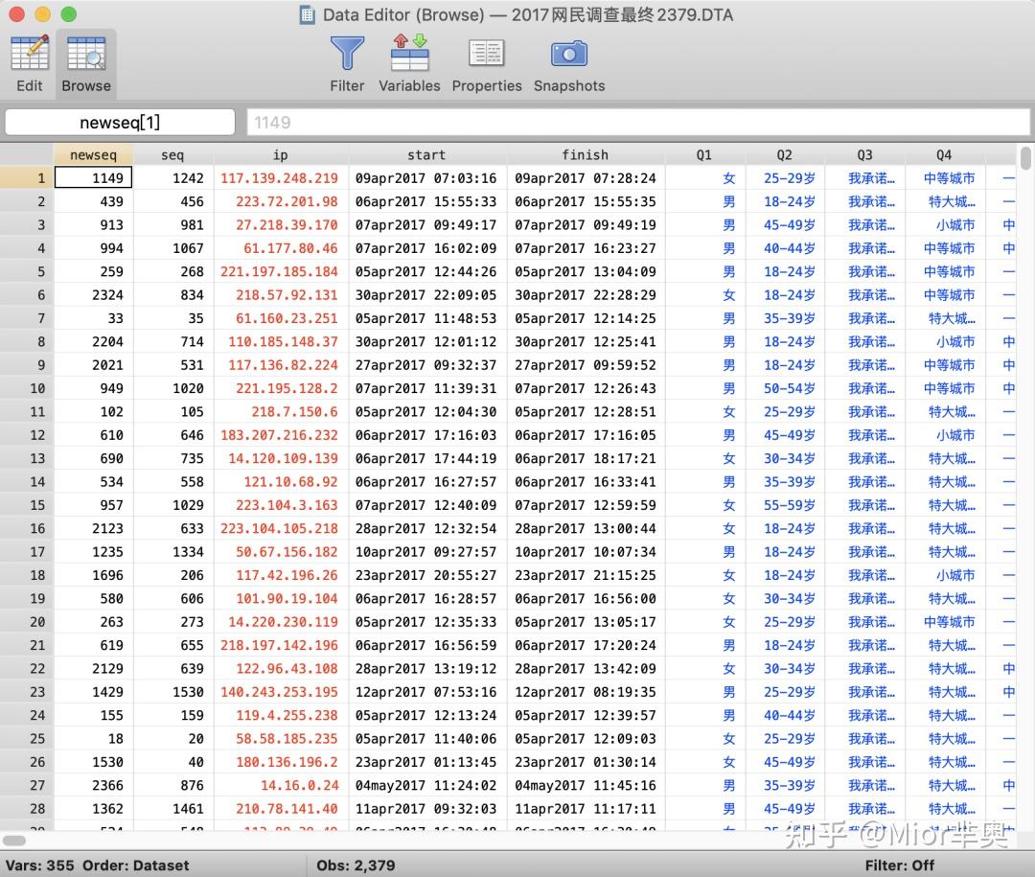Open the Properties window
This screenshot has height=877, width=1035.
487,62
